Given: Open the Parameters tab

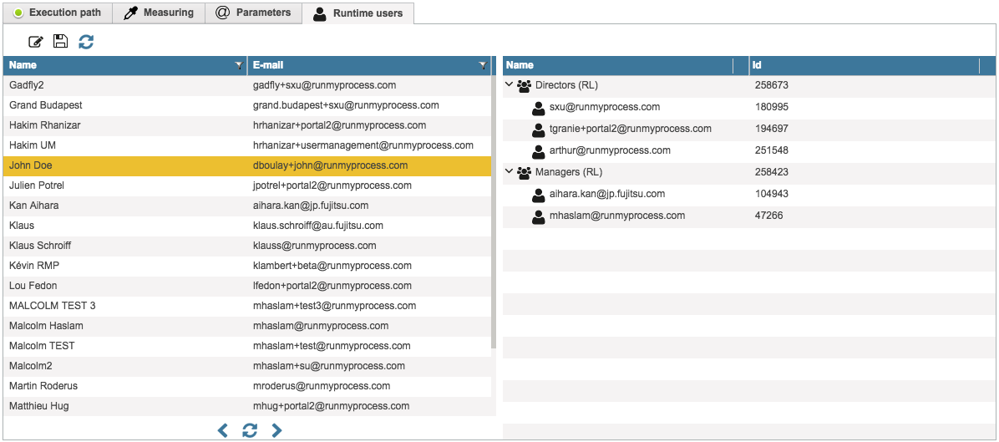Looking at the screenshot, I should [254, 13].
